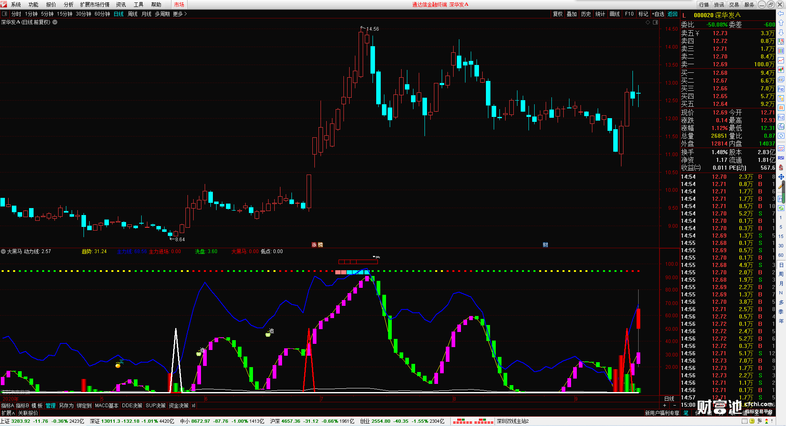The width and height of the screenshot is (786, 426).
Task: Open the 系统 menu
Action: (16, 4)
